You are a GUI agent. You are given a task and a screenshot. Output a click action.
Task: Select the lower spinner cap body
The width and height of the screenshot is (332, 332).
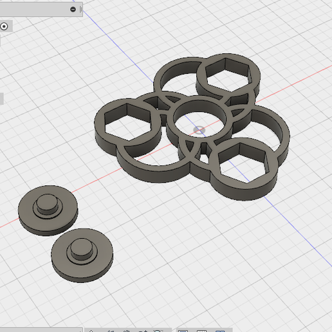click(x=82, y=255)
